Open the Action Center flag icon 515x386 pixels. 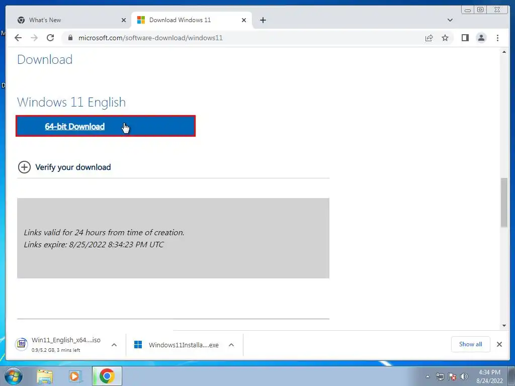pyautogui.click(x=452, y=376)
